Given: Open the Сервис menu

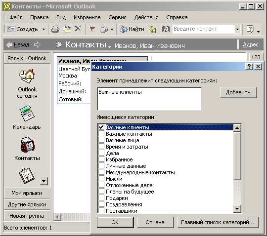Looking at the screenshot, I should pos(117,17).
